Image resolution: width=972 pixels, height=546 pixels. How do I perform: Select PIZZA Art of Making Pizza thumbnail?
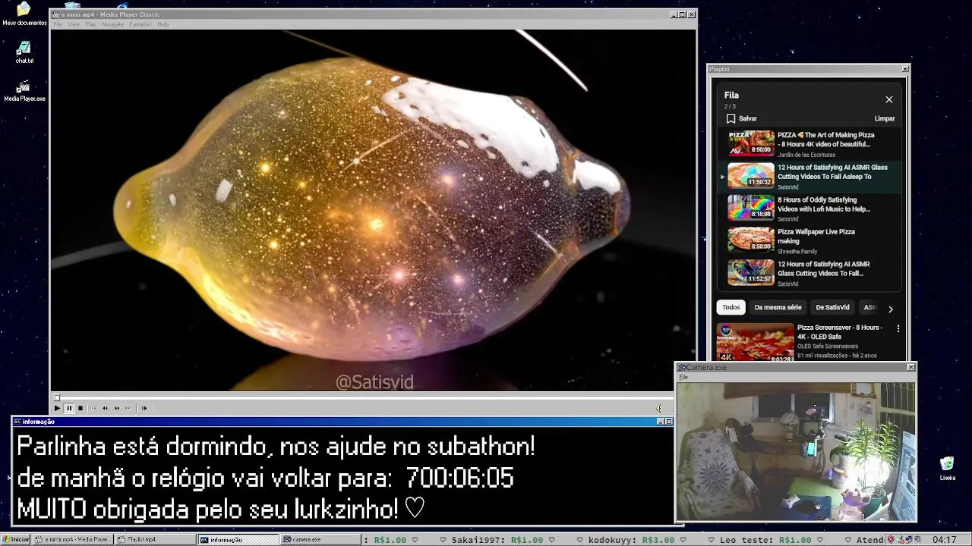point(751,143)
